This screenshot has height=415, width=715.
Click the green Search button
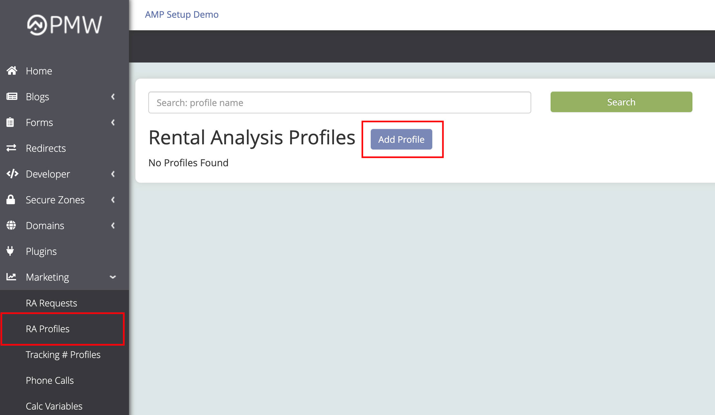pyautogui.click(x=621, y=102)
